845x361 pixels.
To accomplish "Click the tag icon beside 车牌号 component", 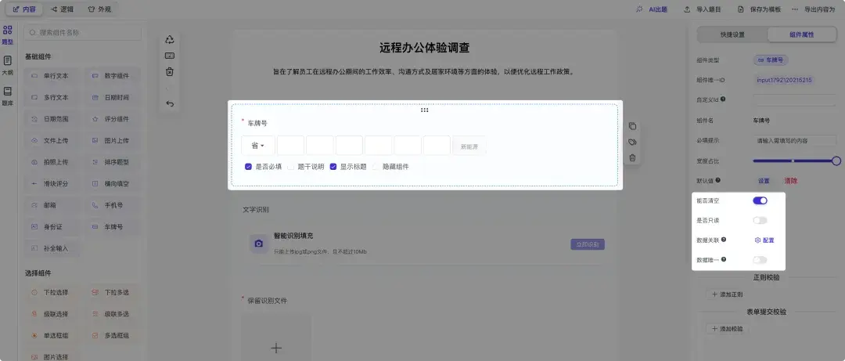I will pos(633,142).
